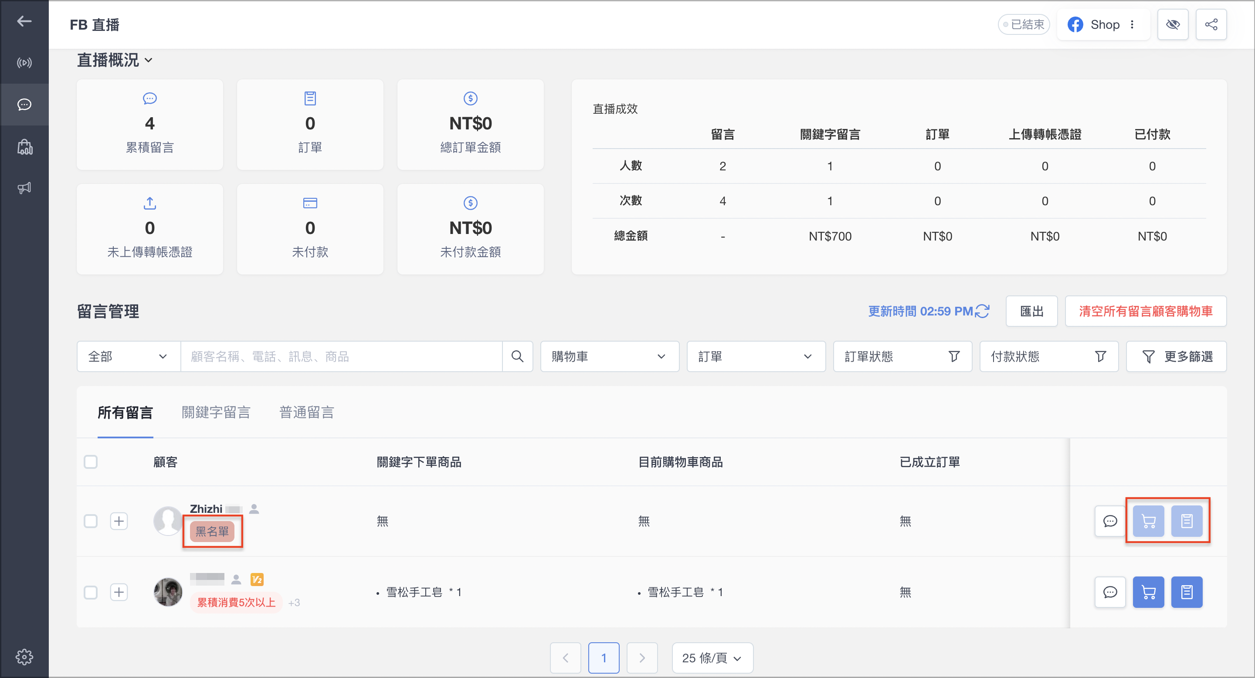Screen dimensions: 1255x678
Task: Click the Zhizhi customer avatar
Action: click(168, 521)
